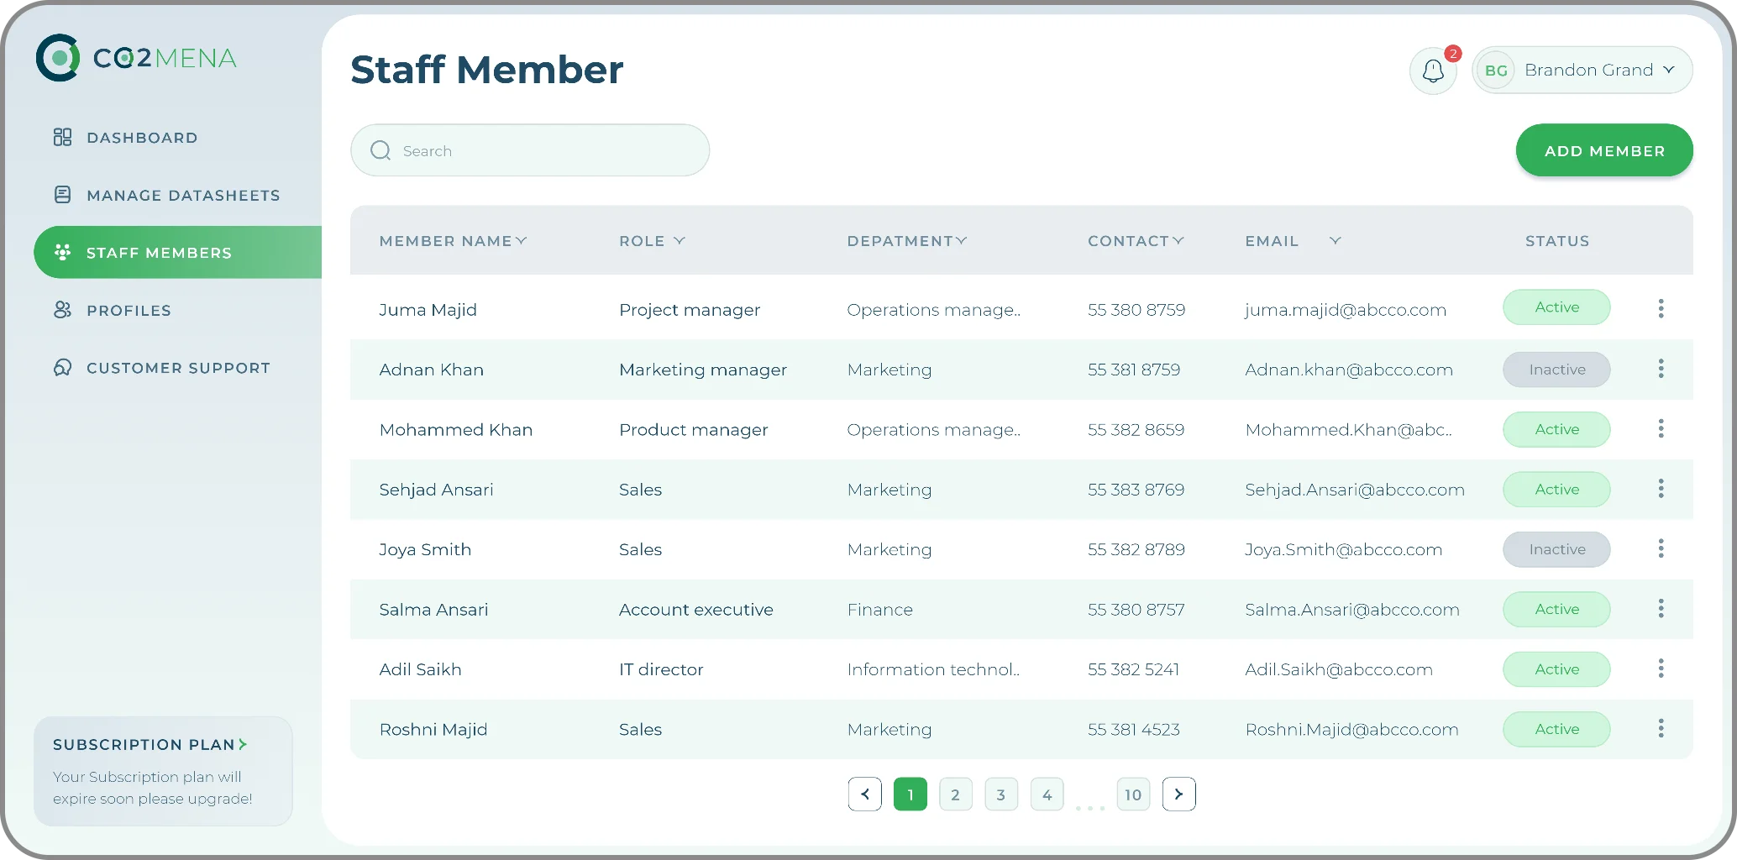Screen dimensions: 1737x860
Task: Open the three-dot menu for Juma Majid
Action: 1661,308
